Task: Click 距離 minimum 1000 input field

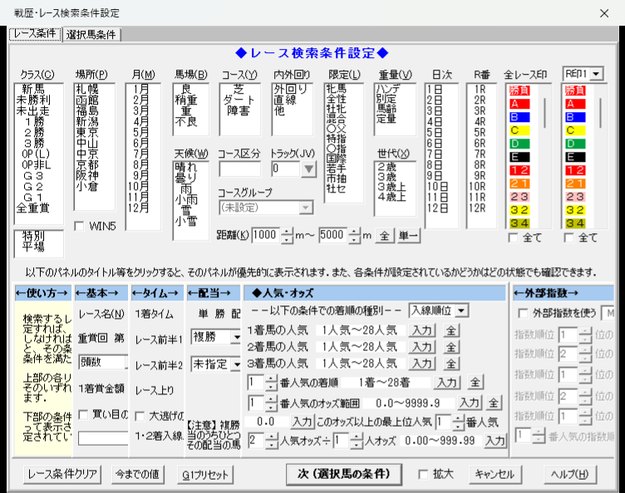Action: pyautogui.click(x=266, y=236)
